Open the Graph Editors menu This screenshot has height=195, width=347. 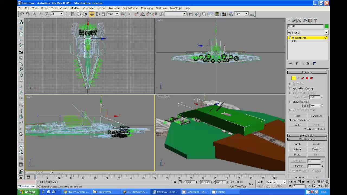[x=130, y=8]
